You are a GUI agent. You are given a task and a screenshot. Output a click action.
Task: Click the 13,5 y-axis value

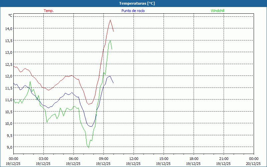pyautogui.click(x=9, y=41)
